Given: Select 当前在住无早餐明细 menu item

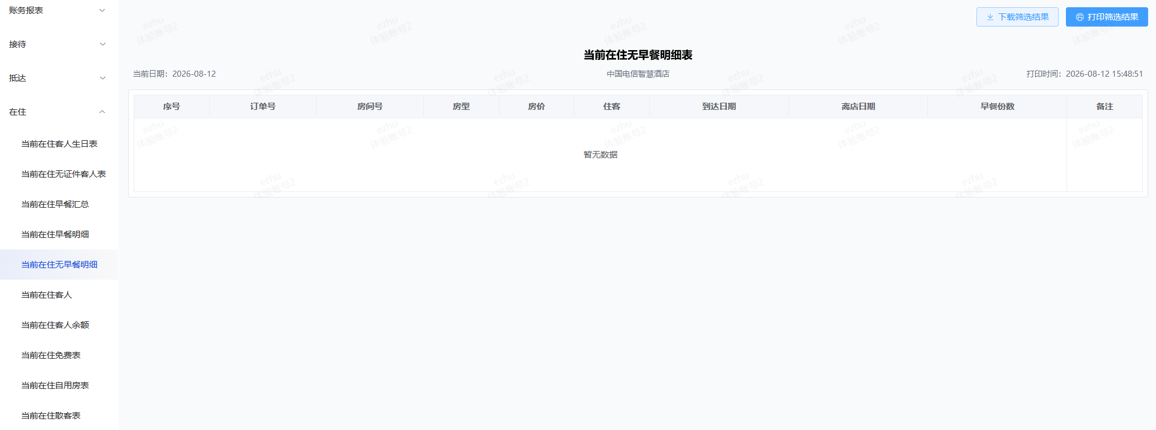Looking at the screenshot, I should point(59,265).
